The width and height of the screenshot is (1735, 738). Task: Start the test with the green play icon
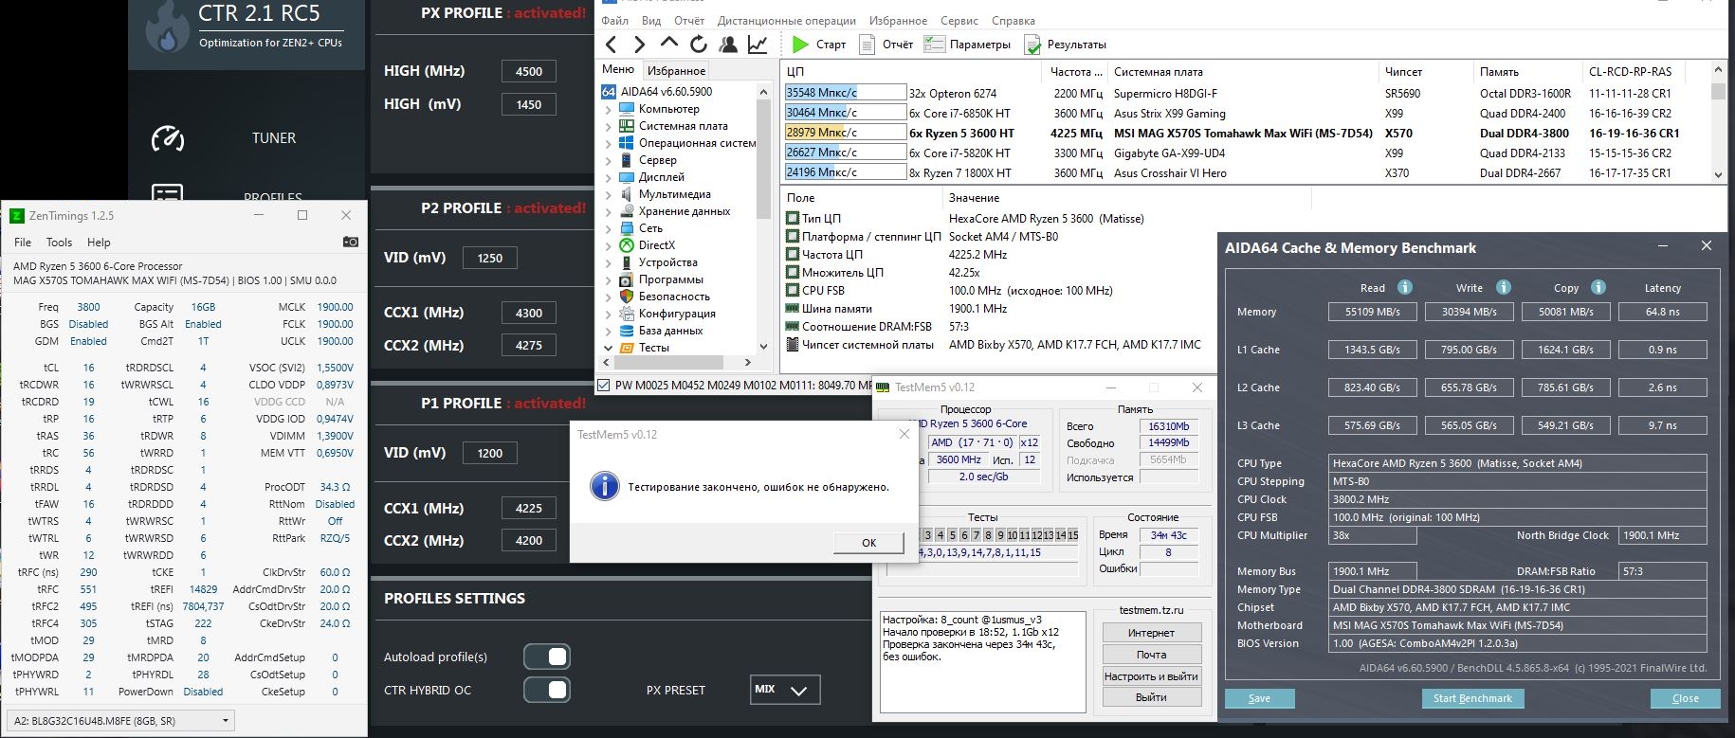point(800,45)
